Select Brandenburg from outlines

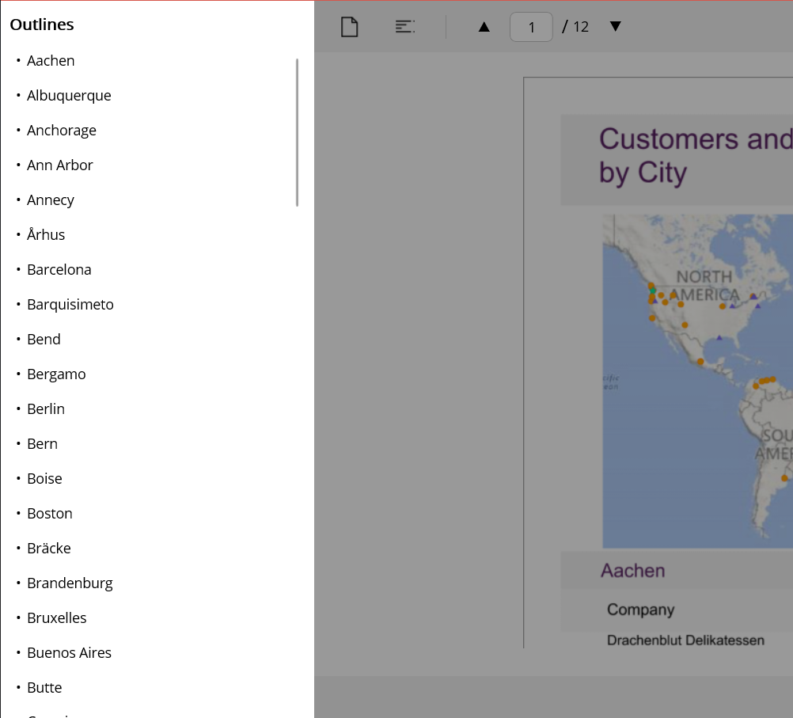70,583
